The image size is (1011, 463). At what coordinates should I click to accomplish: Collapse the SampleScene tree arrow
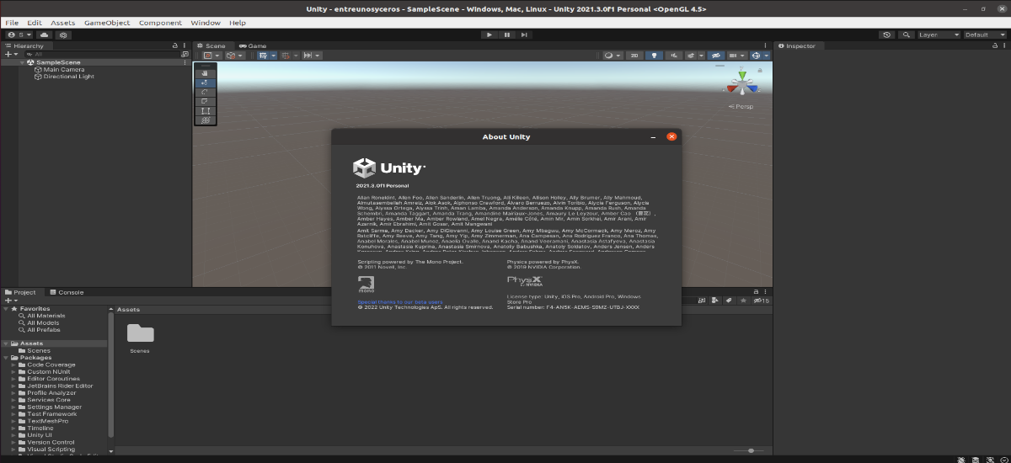pyautogui.click(x=23, y=62)
